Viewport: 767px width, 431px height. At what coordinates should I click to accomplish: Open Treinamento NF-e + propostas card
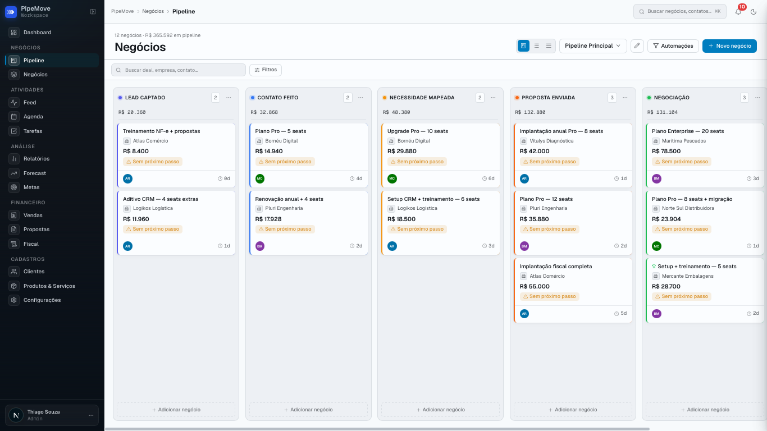coord(176,155)
